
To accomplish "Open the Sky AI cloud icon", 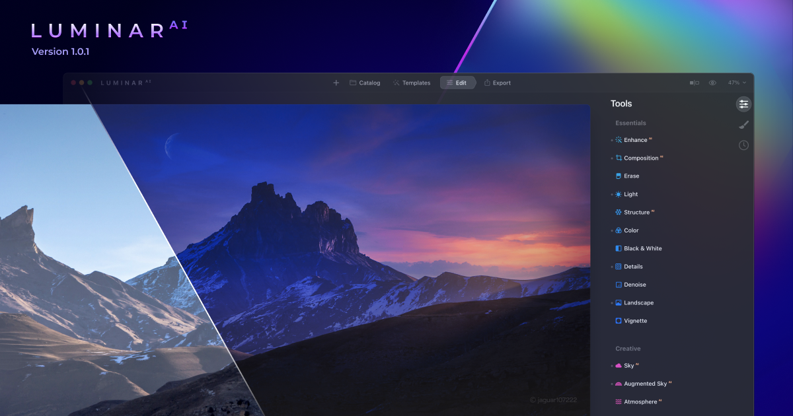I will [x=619, y=365].
